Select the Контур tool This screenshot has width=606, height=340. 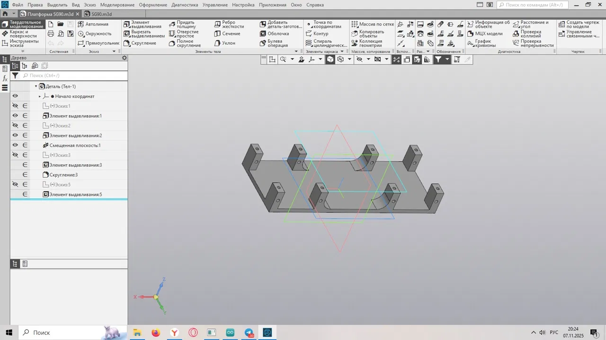pos(317,34)
